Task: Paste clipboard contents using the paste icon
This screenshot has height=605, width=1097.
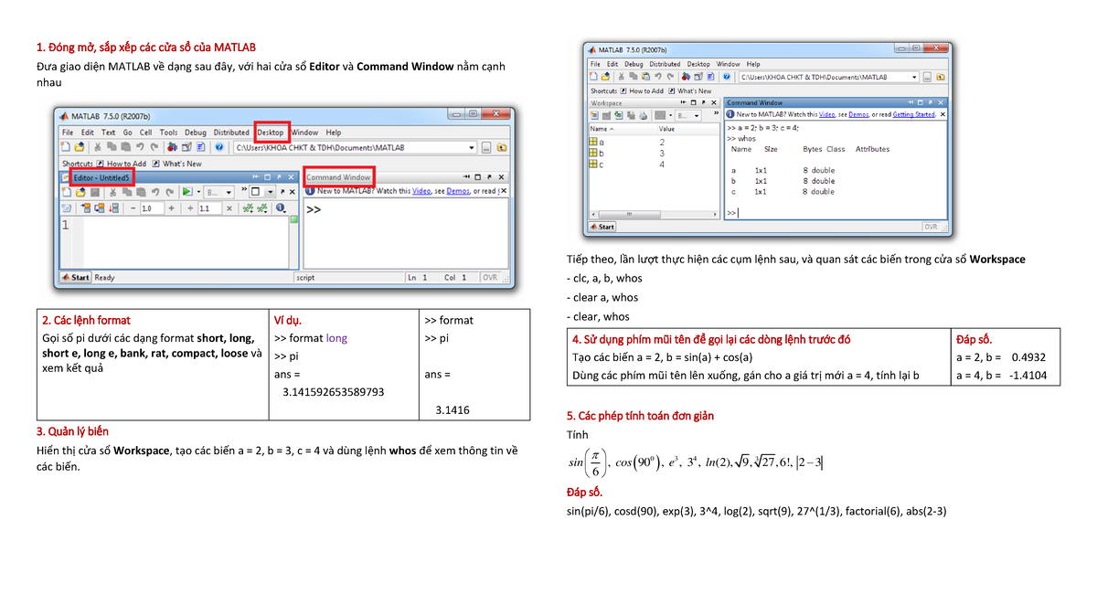Action: tap(124, 145)
